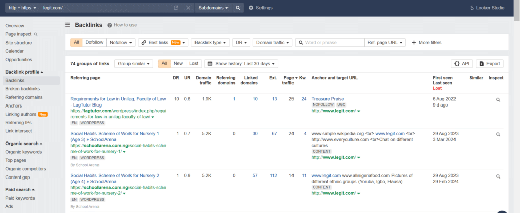
Task: Collapse the Backlink profile section
Action: pos(24,72)
